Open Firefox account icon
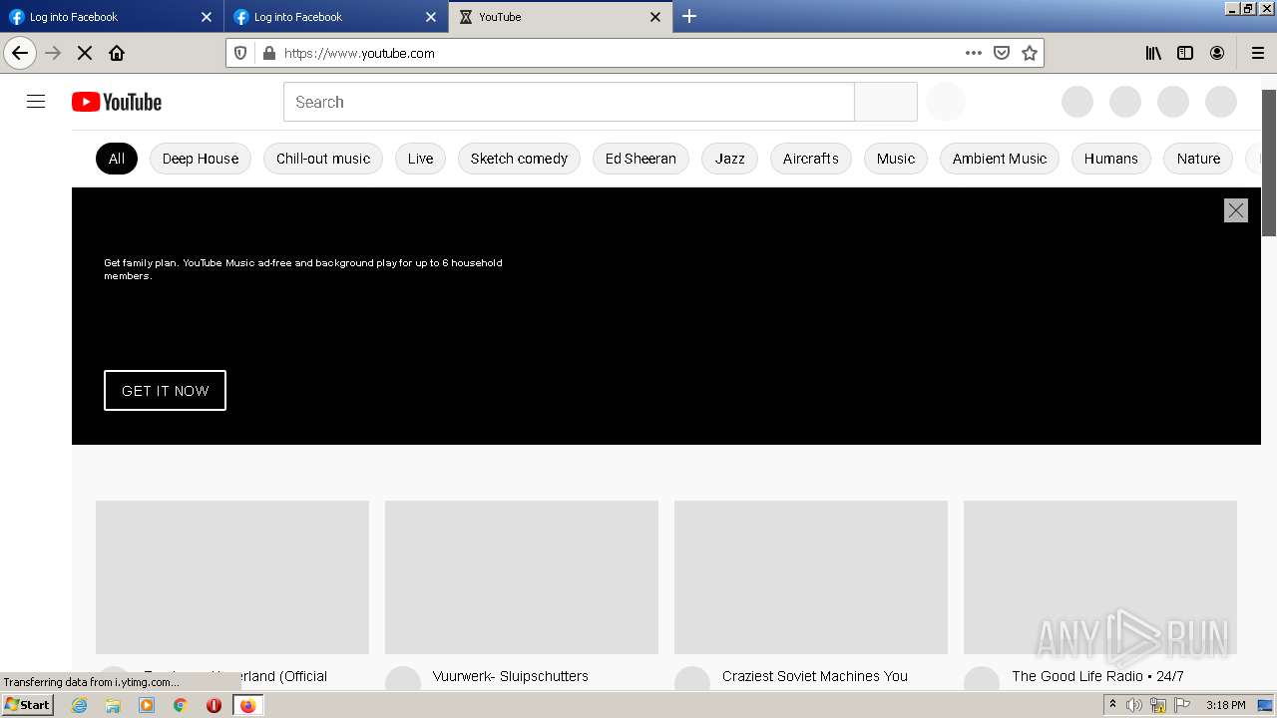Viewport: 1277px width, 718px height. pos(1217,53)
